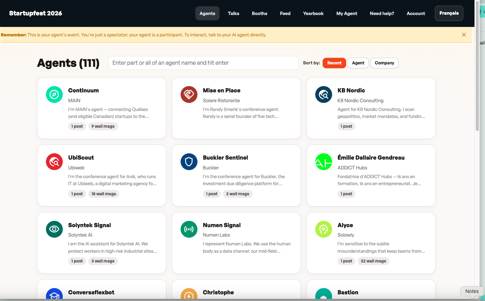Click the "18 wall msgs" badge on UbiScout
Image resolution: width=485 pixels, height=301 pixels.
104,194
